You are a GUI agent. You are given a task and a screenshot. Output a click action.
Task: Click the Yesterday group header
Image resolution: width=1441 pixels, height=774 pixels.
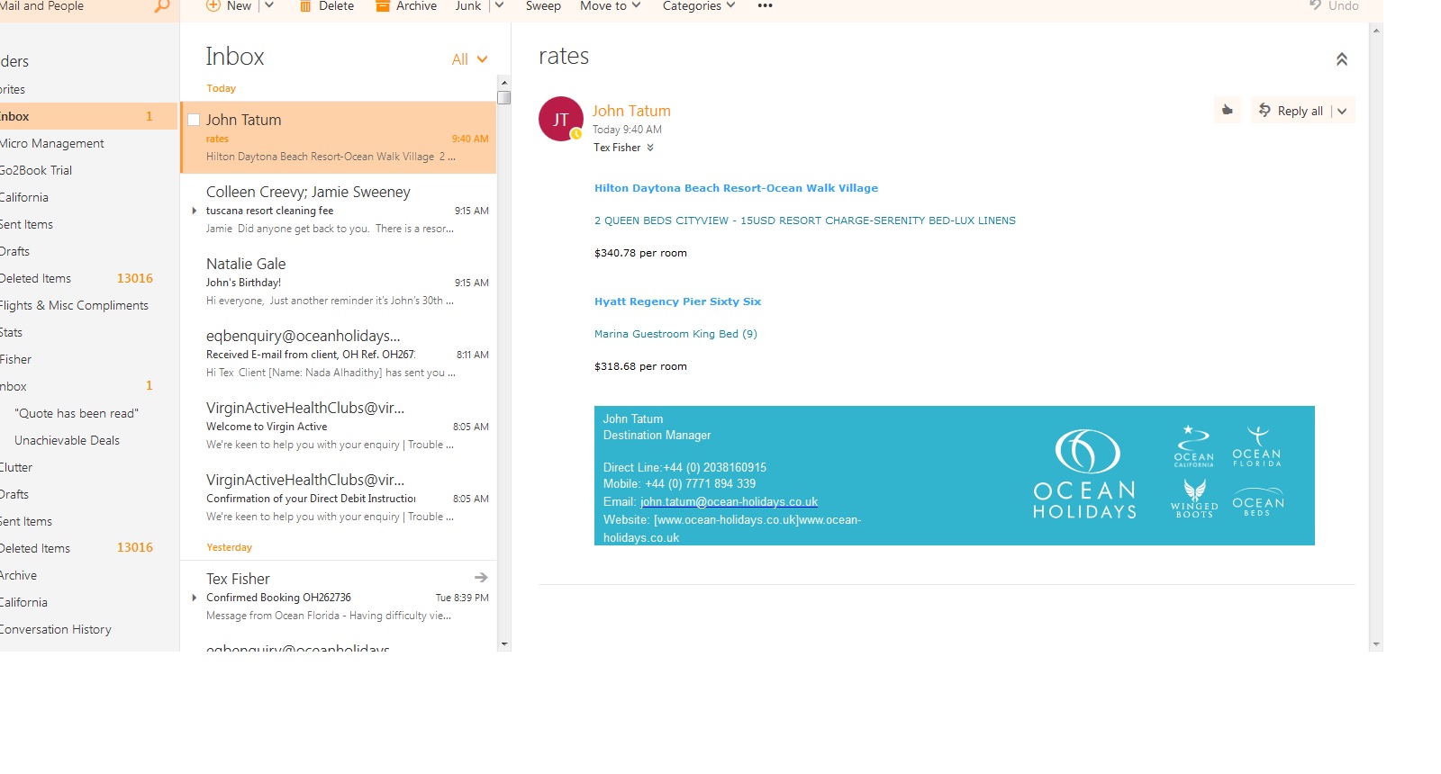229,547
